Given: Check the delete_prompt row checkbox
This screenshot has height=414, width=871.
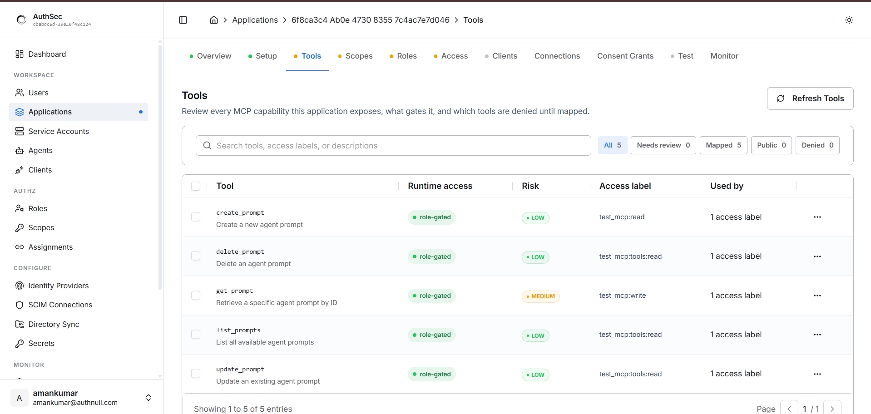Looking at the screenshot, I should (x=196, y=256).
